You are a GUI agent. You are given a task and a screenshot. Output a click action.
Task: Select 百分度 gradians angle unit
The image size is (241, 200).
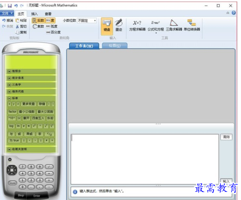53,32
